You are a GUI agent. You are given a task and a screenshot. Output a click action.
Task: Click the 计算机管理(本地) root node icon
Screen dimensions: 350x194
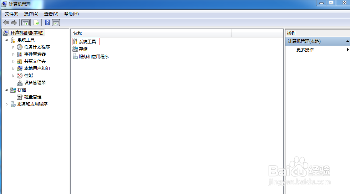pos(6,33)
